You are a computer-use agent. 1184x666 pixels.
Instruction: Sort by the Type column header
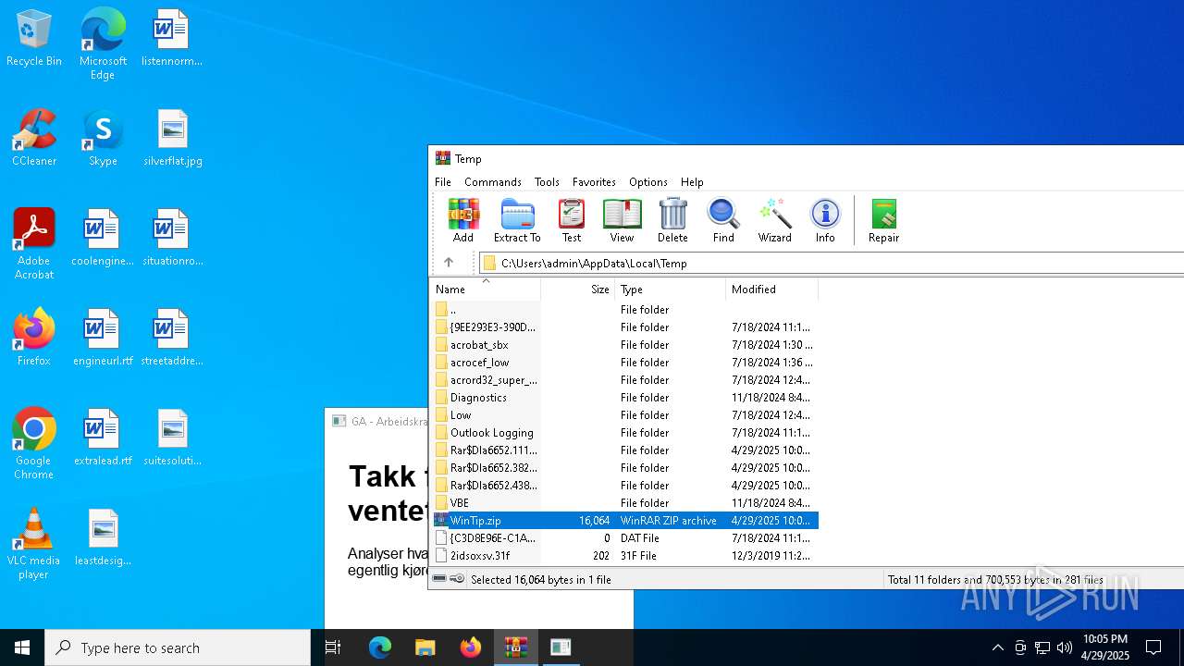click(671, 290)
